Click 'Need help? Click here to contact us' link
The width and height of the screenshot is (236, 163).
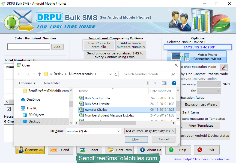(x=202, y=159)
